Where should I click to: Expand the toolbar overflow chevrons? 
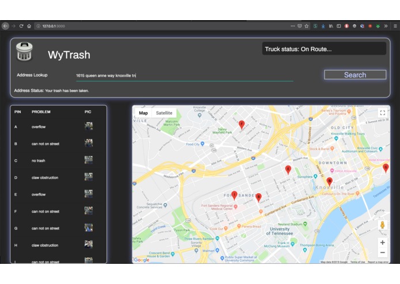(x=386, y=26)
